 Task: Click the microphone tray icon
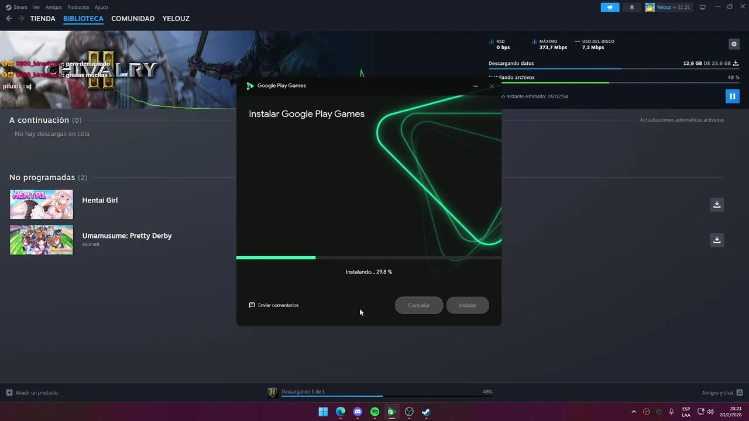671,412
